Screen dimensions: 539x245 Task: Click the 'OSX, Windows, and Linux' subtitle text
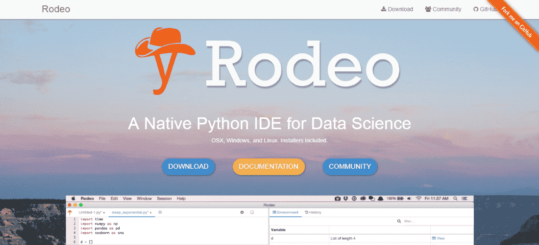(269, 140)
